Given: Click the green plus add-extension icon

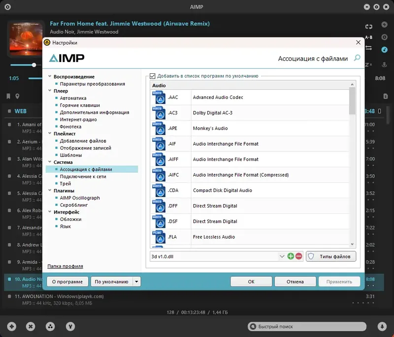Looking at the screenshot, I should point(291,256).
